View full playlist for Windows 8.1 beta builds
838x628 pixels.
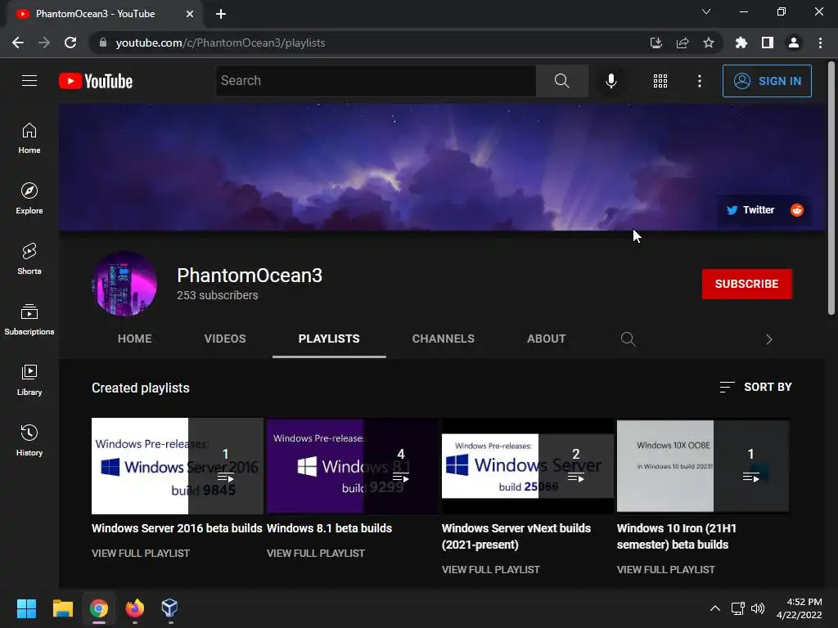316,554
